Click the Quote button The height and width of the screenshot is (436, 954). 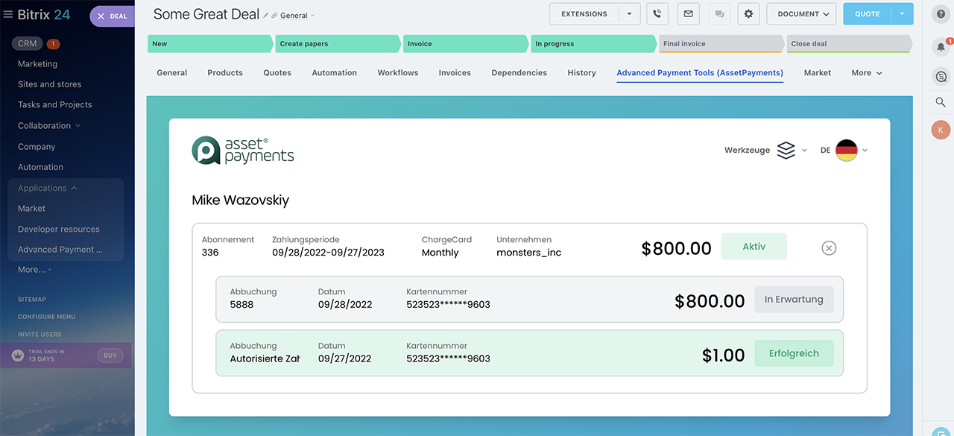coord(867,14)
